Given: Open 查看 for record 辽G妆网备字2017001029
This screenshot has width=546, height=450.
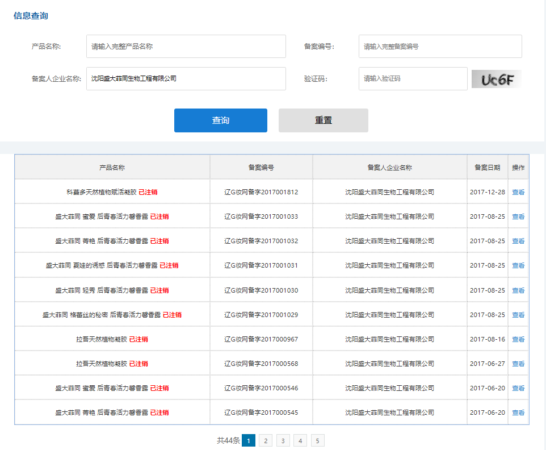Looking at the screenshot, I should click(518, 315).
